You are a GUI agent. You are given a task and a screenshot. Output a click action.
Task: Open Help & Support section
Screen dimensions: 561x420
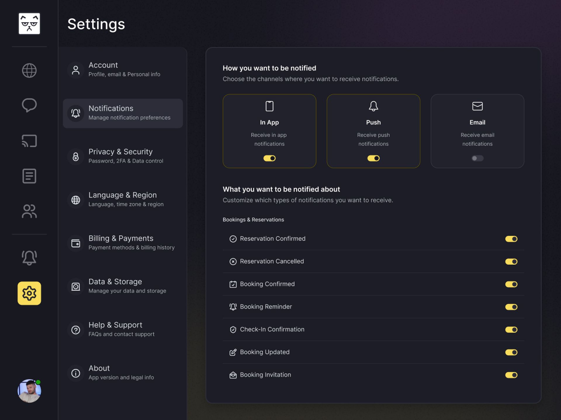pyautogui.click(x=123, y=330)
